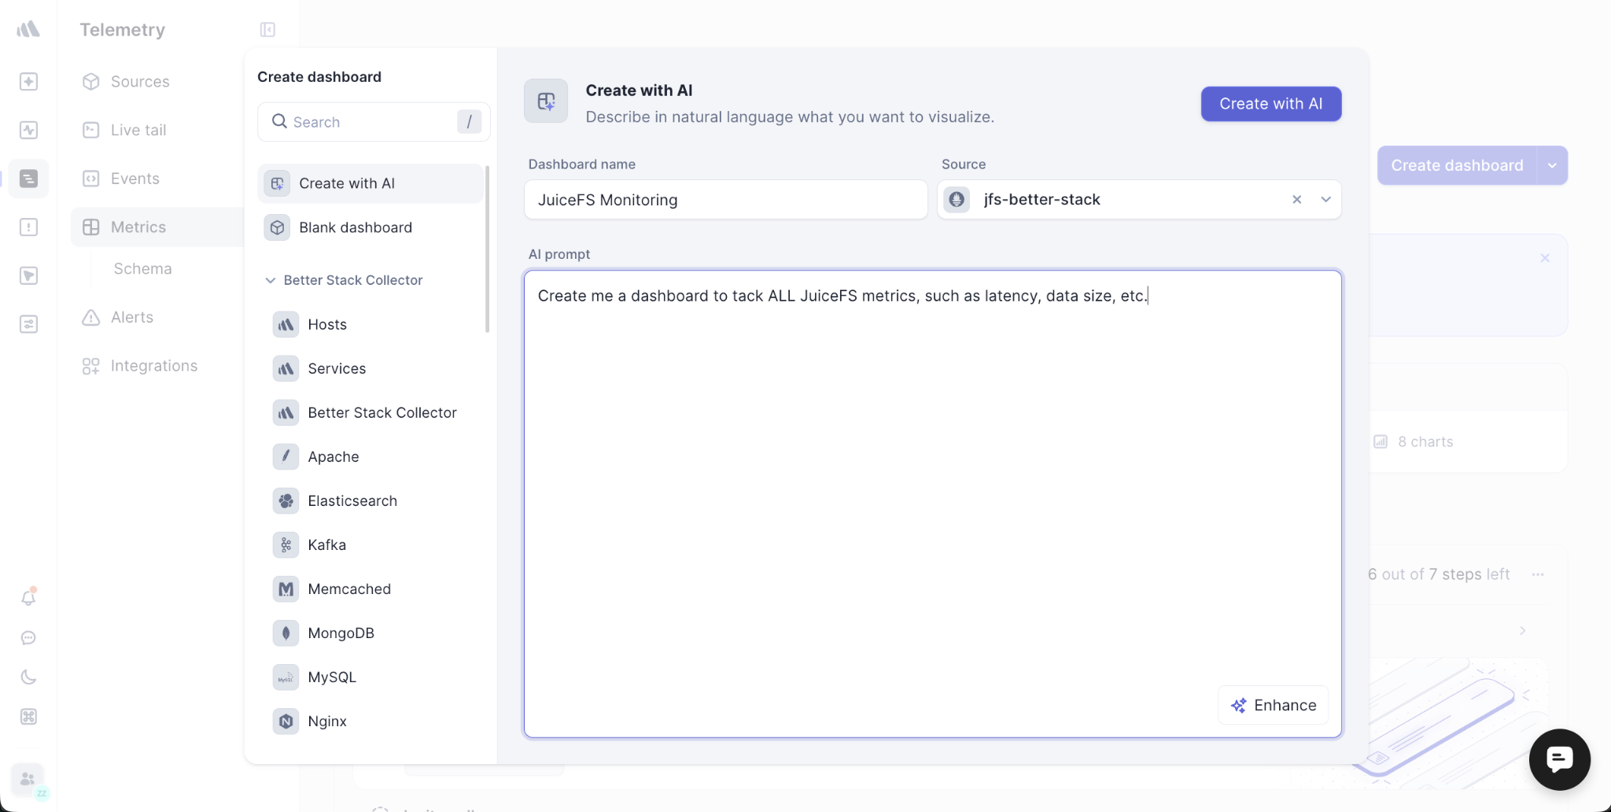Click the template list scrollbar
Viewport: 1611px width, 812px height.
(x=488, y=249)
